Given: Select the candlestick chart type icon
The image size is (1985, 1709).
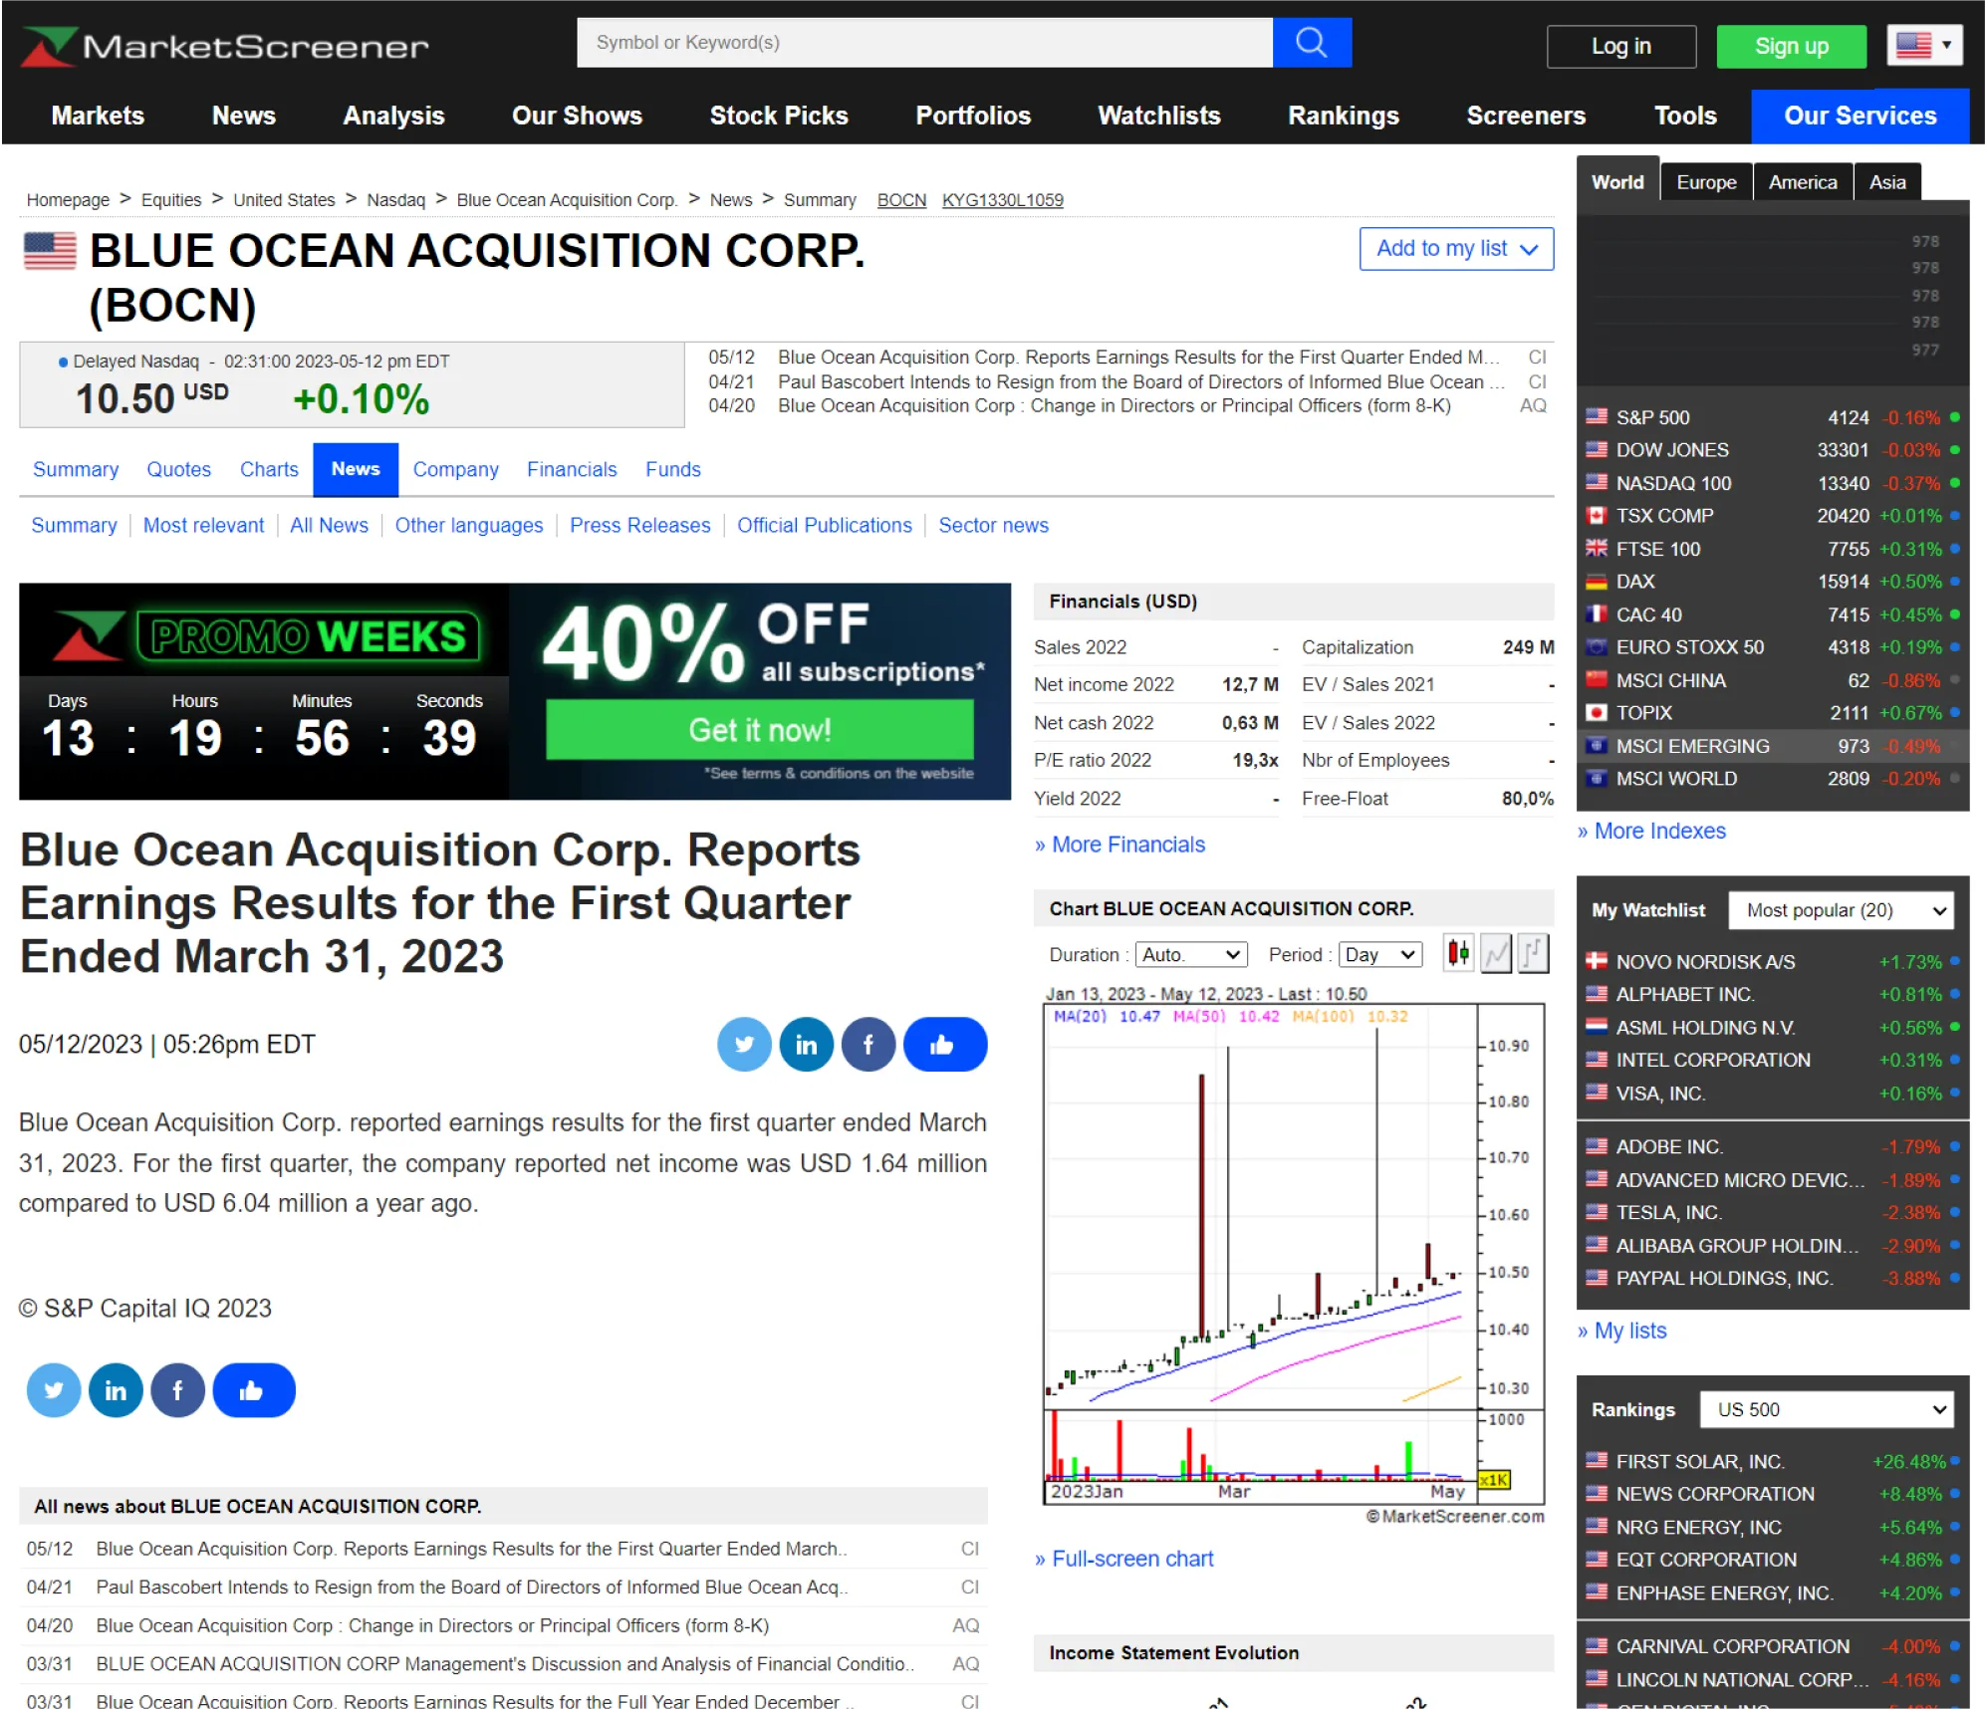Looking at the screenshot, I should tap(1458, 953).
